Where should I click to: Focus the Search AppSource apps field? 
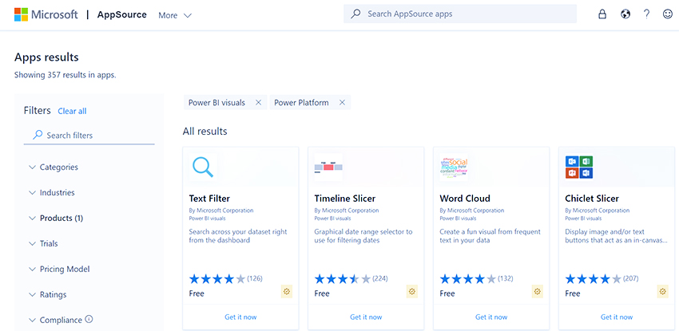coord(460,14)
